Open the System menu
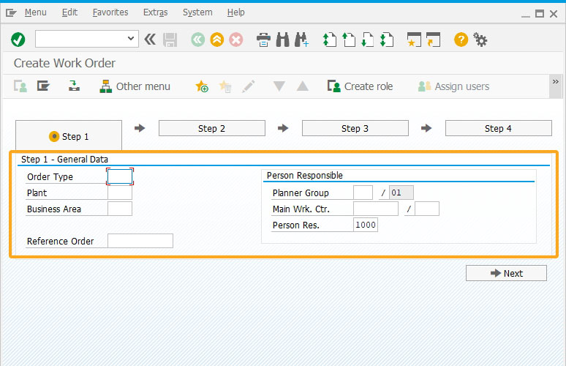 pos(197,12)
